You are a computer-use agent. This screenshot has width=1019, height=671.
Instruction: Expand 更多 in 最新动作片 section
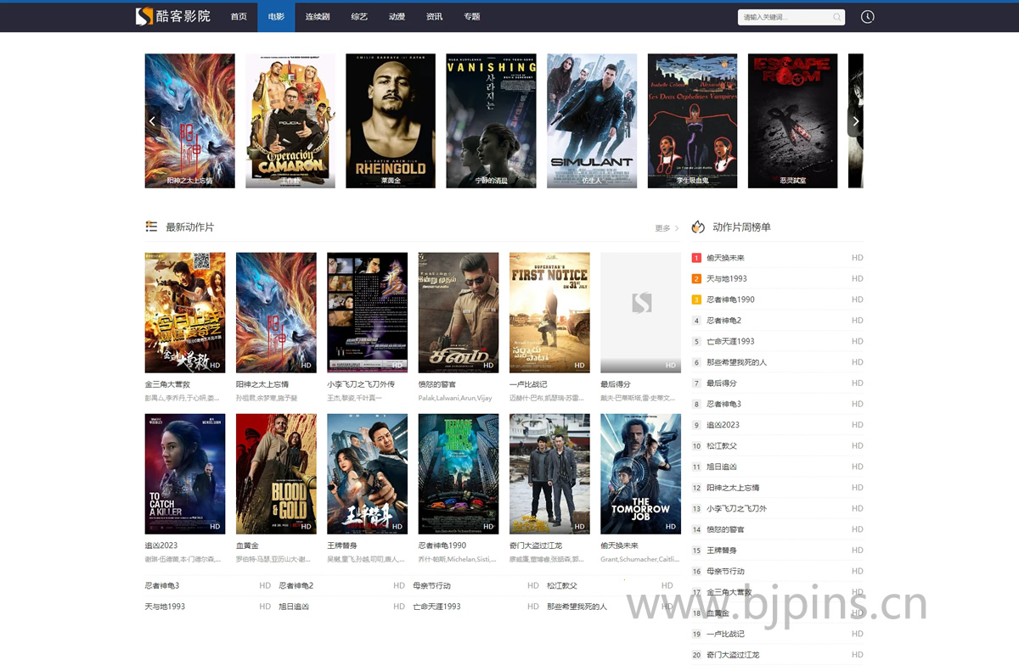point(666,228)
